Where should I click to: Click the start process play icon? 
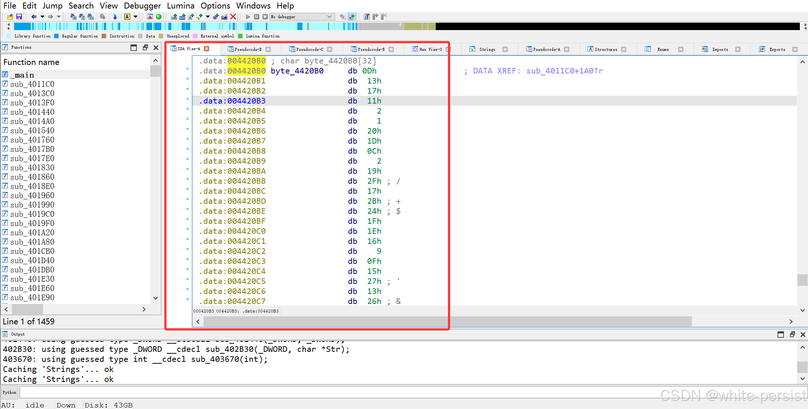tap(248, 17)
